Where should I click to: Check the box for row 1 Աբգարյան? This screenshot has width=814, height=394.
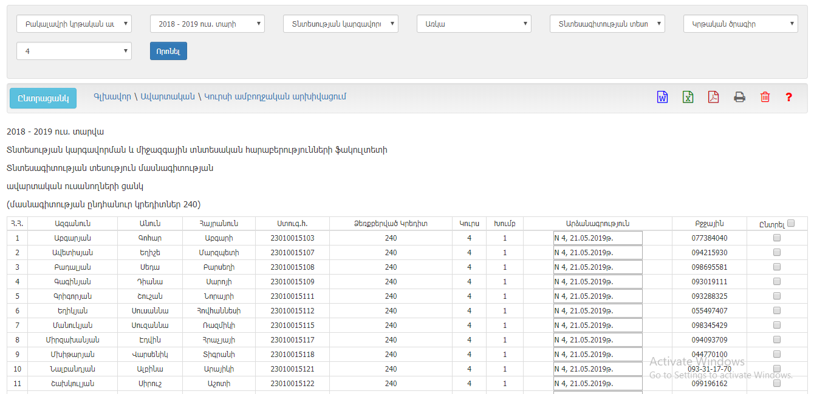(x=776, y=238)
